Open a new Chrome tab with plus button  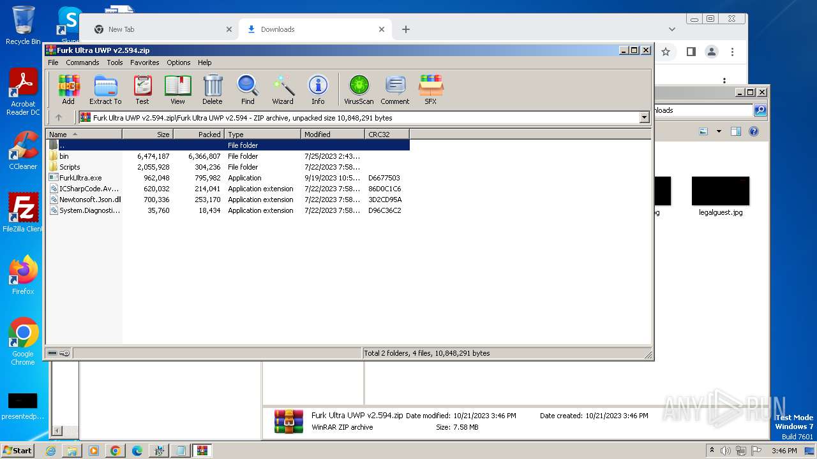tap(406, 29)
